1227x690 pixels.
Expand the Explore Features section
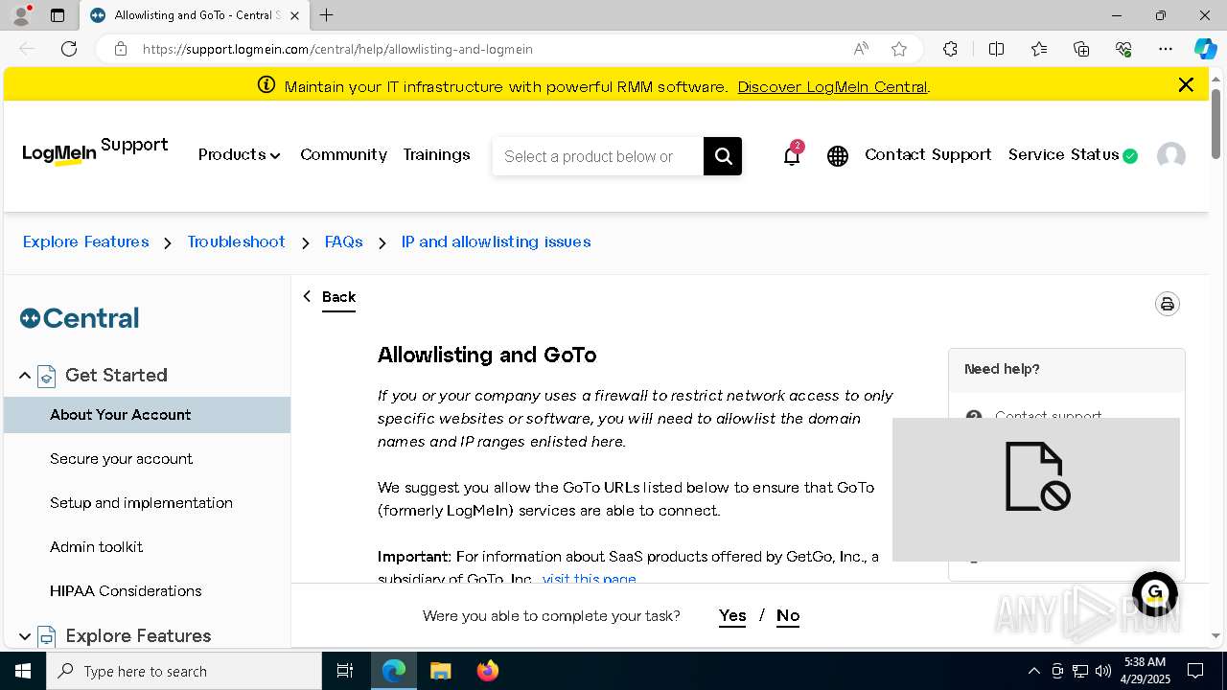coord(25,635)
